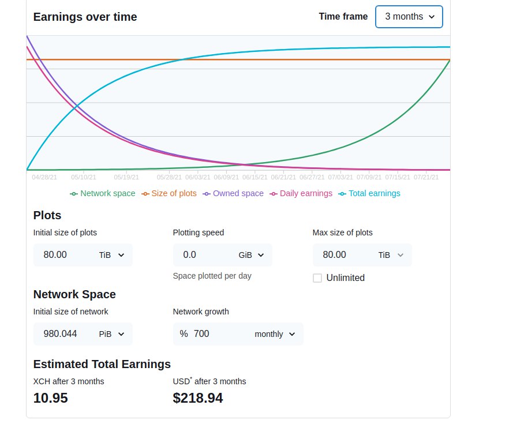The width and height of the screenshot is (509, 435).
Task: Open the Time frame 3 months dropdown
Action: (x=409, y=17)
